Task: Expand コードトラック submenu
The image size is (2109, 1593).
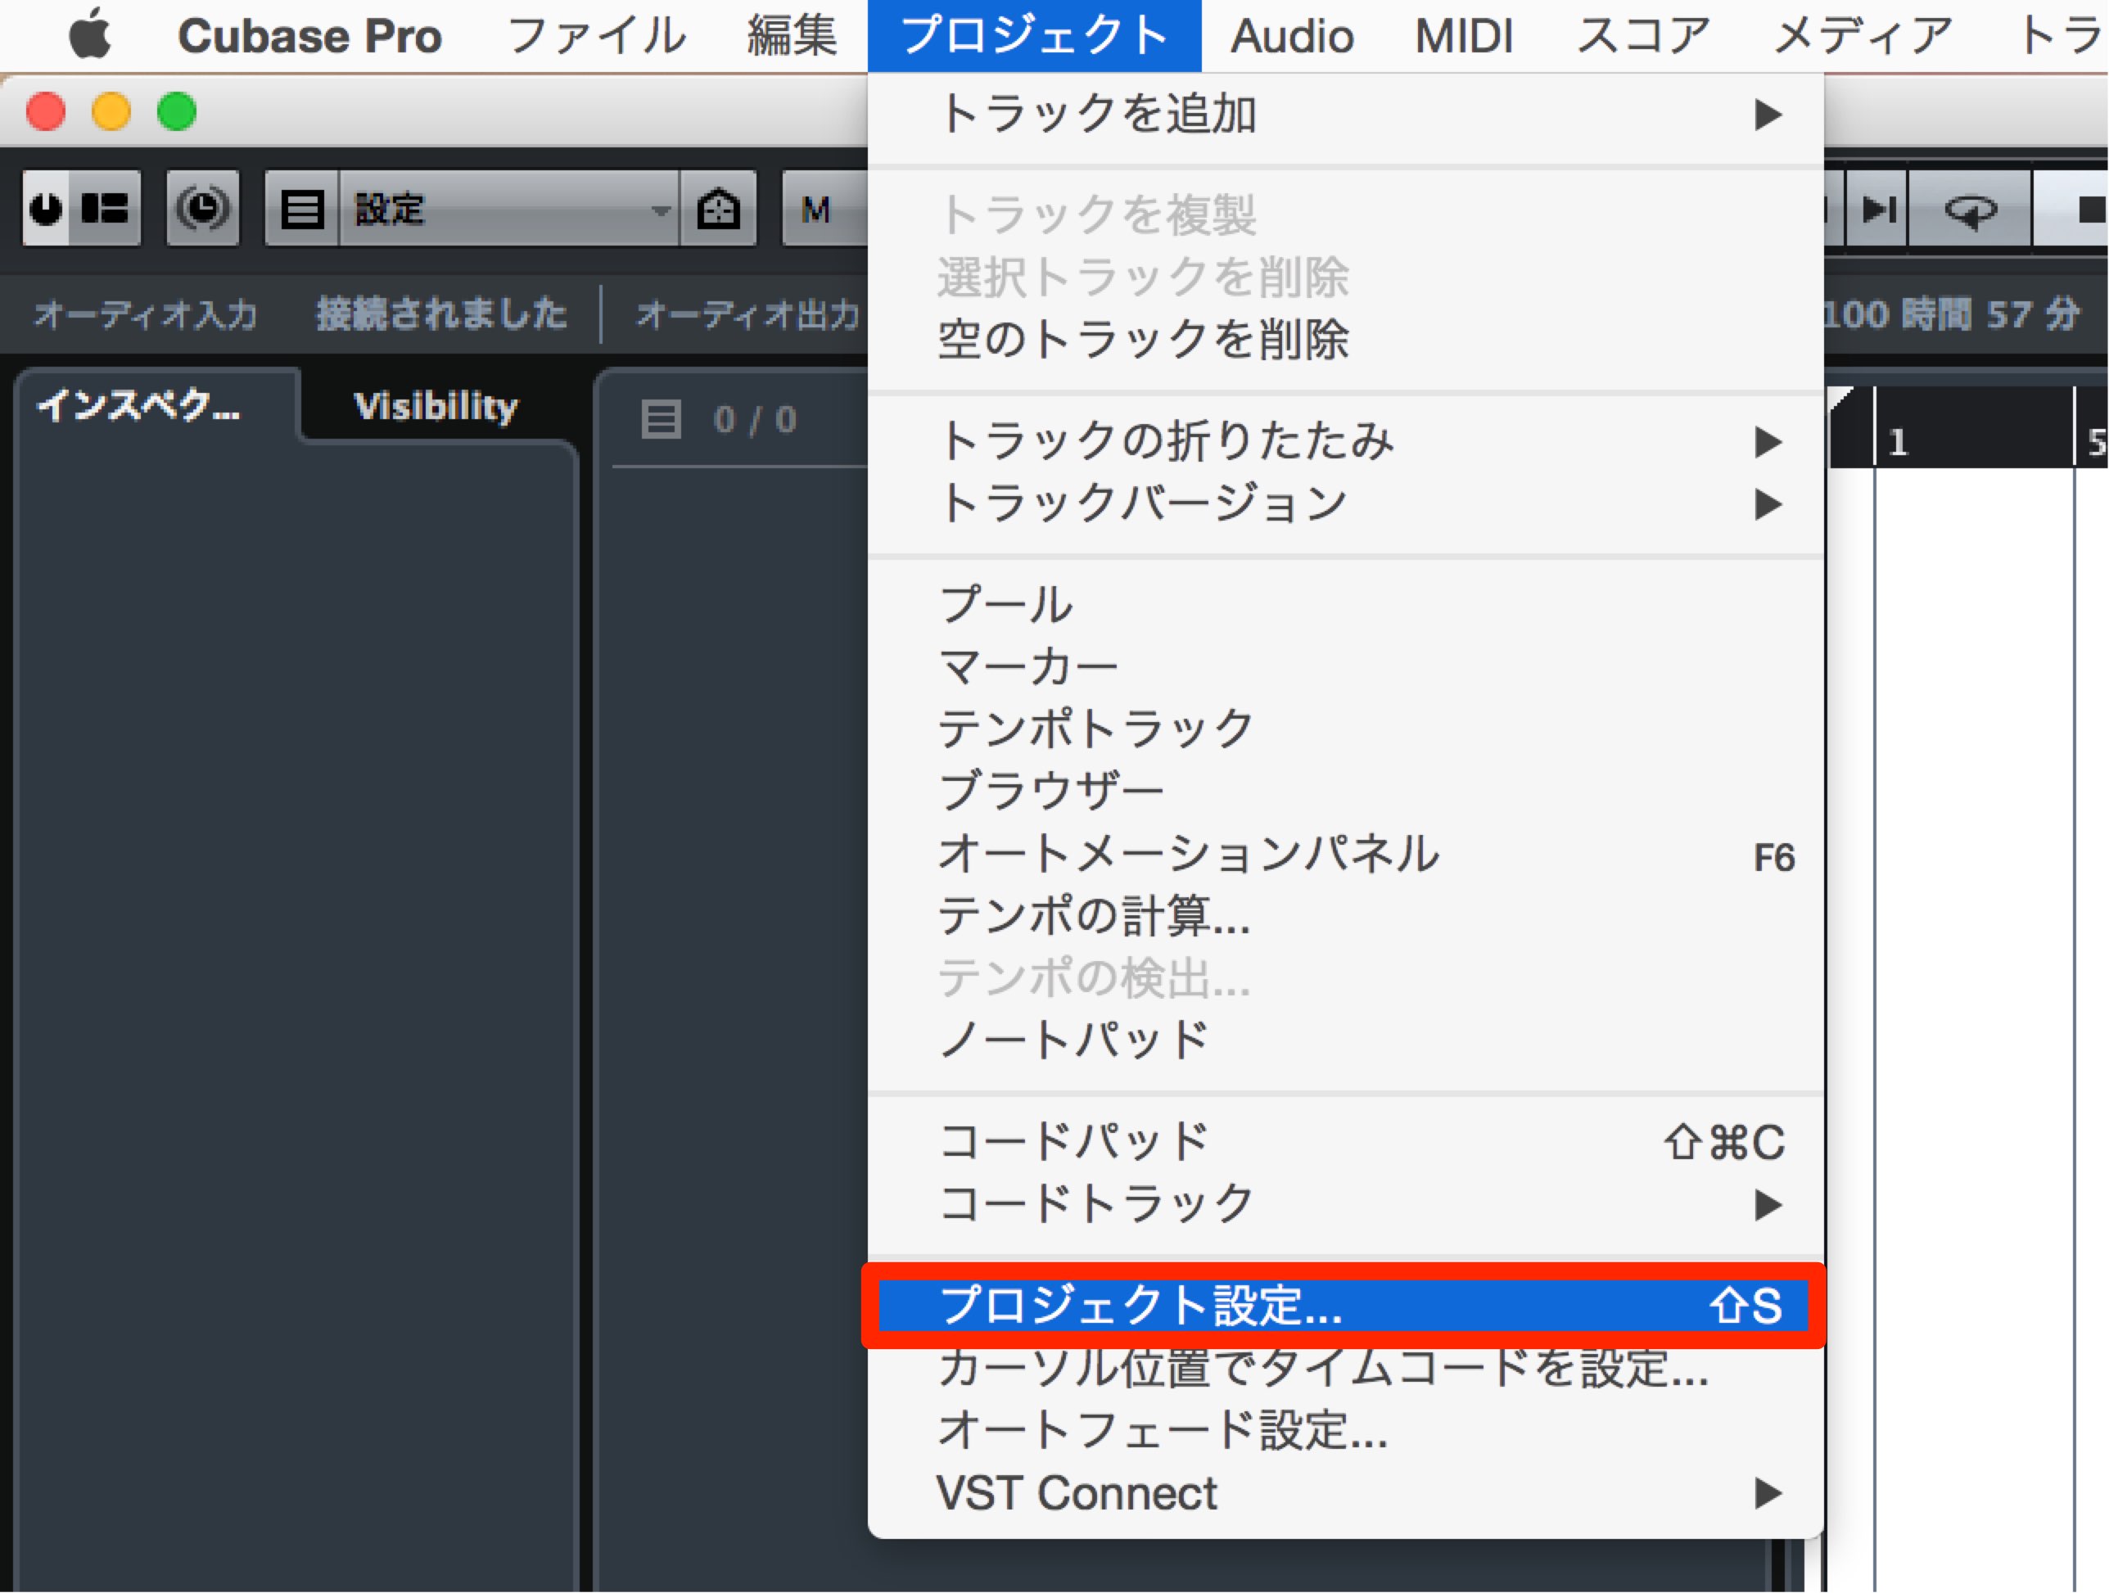Action: (x=1345, y=1204)
